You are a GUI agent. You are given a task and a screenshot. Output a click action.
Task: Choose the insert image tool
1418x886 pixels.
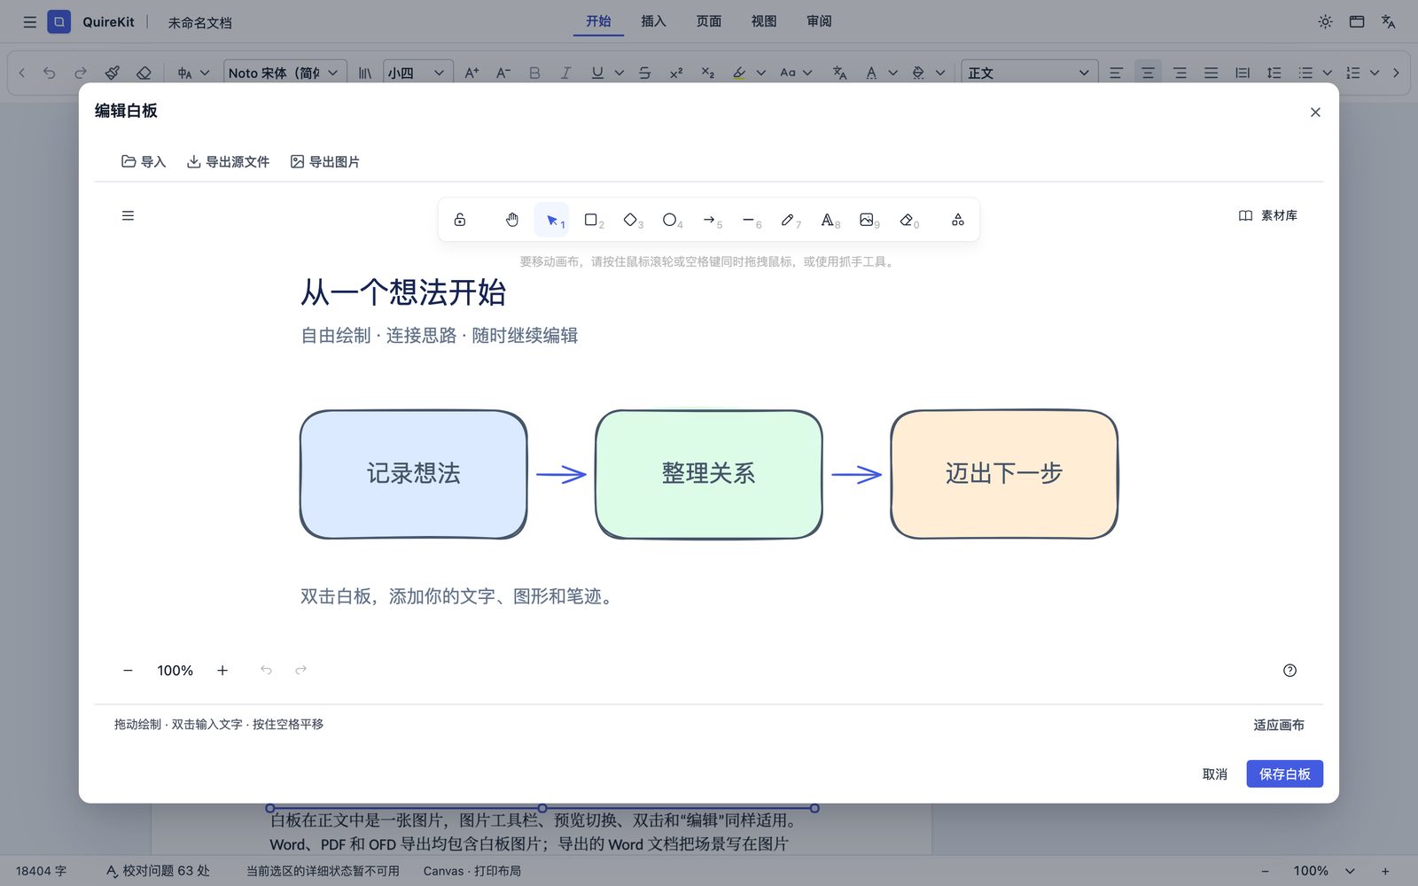[866, 220]
